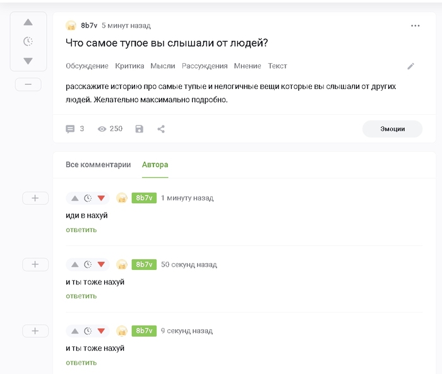The height and width of the screenshot is (374, 442).
Task: Click the 8b7v badge on the last comment
Action: [144, 330]
